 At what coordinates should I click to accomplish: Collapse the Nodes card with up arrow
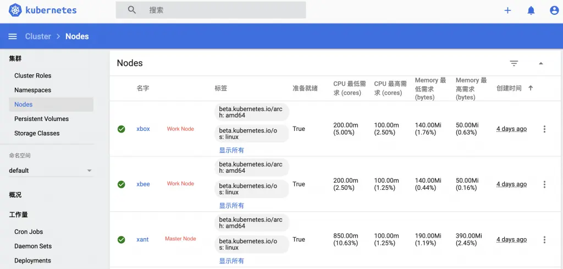pos(541,63)
